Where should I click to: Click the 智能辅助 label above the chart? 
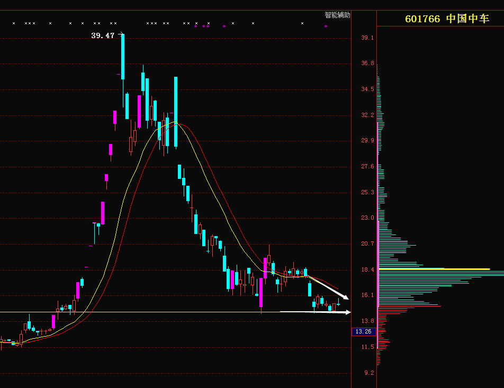pos(337,15)
